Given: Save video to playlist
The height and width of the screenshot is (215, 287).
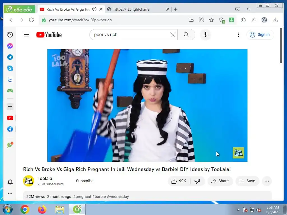Looking at the screenshot, I should coord(247,181).
